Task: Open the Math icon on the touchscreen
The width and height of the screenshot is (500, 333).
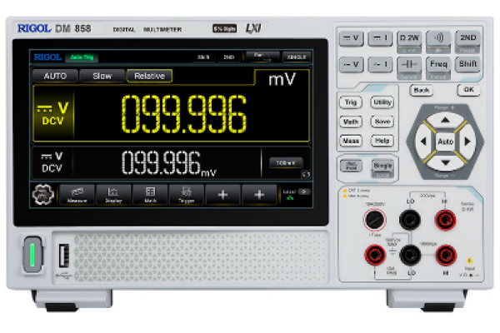Action: (x=151, y=195)
